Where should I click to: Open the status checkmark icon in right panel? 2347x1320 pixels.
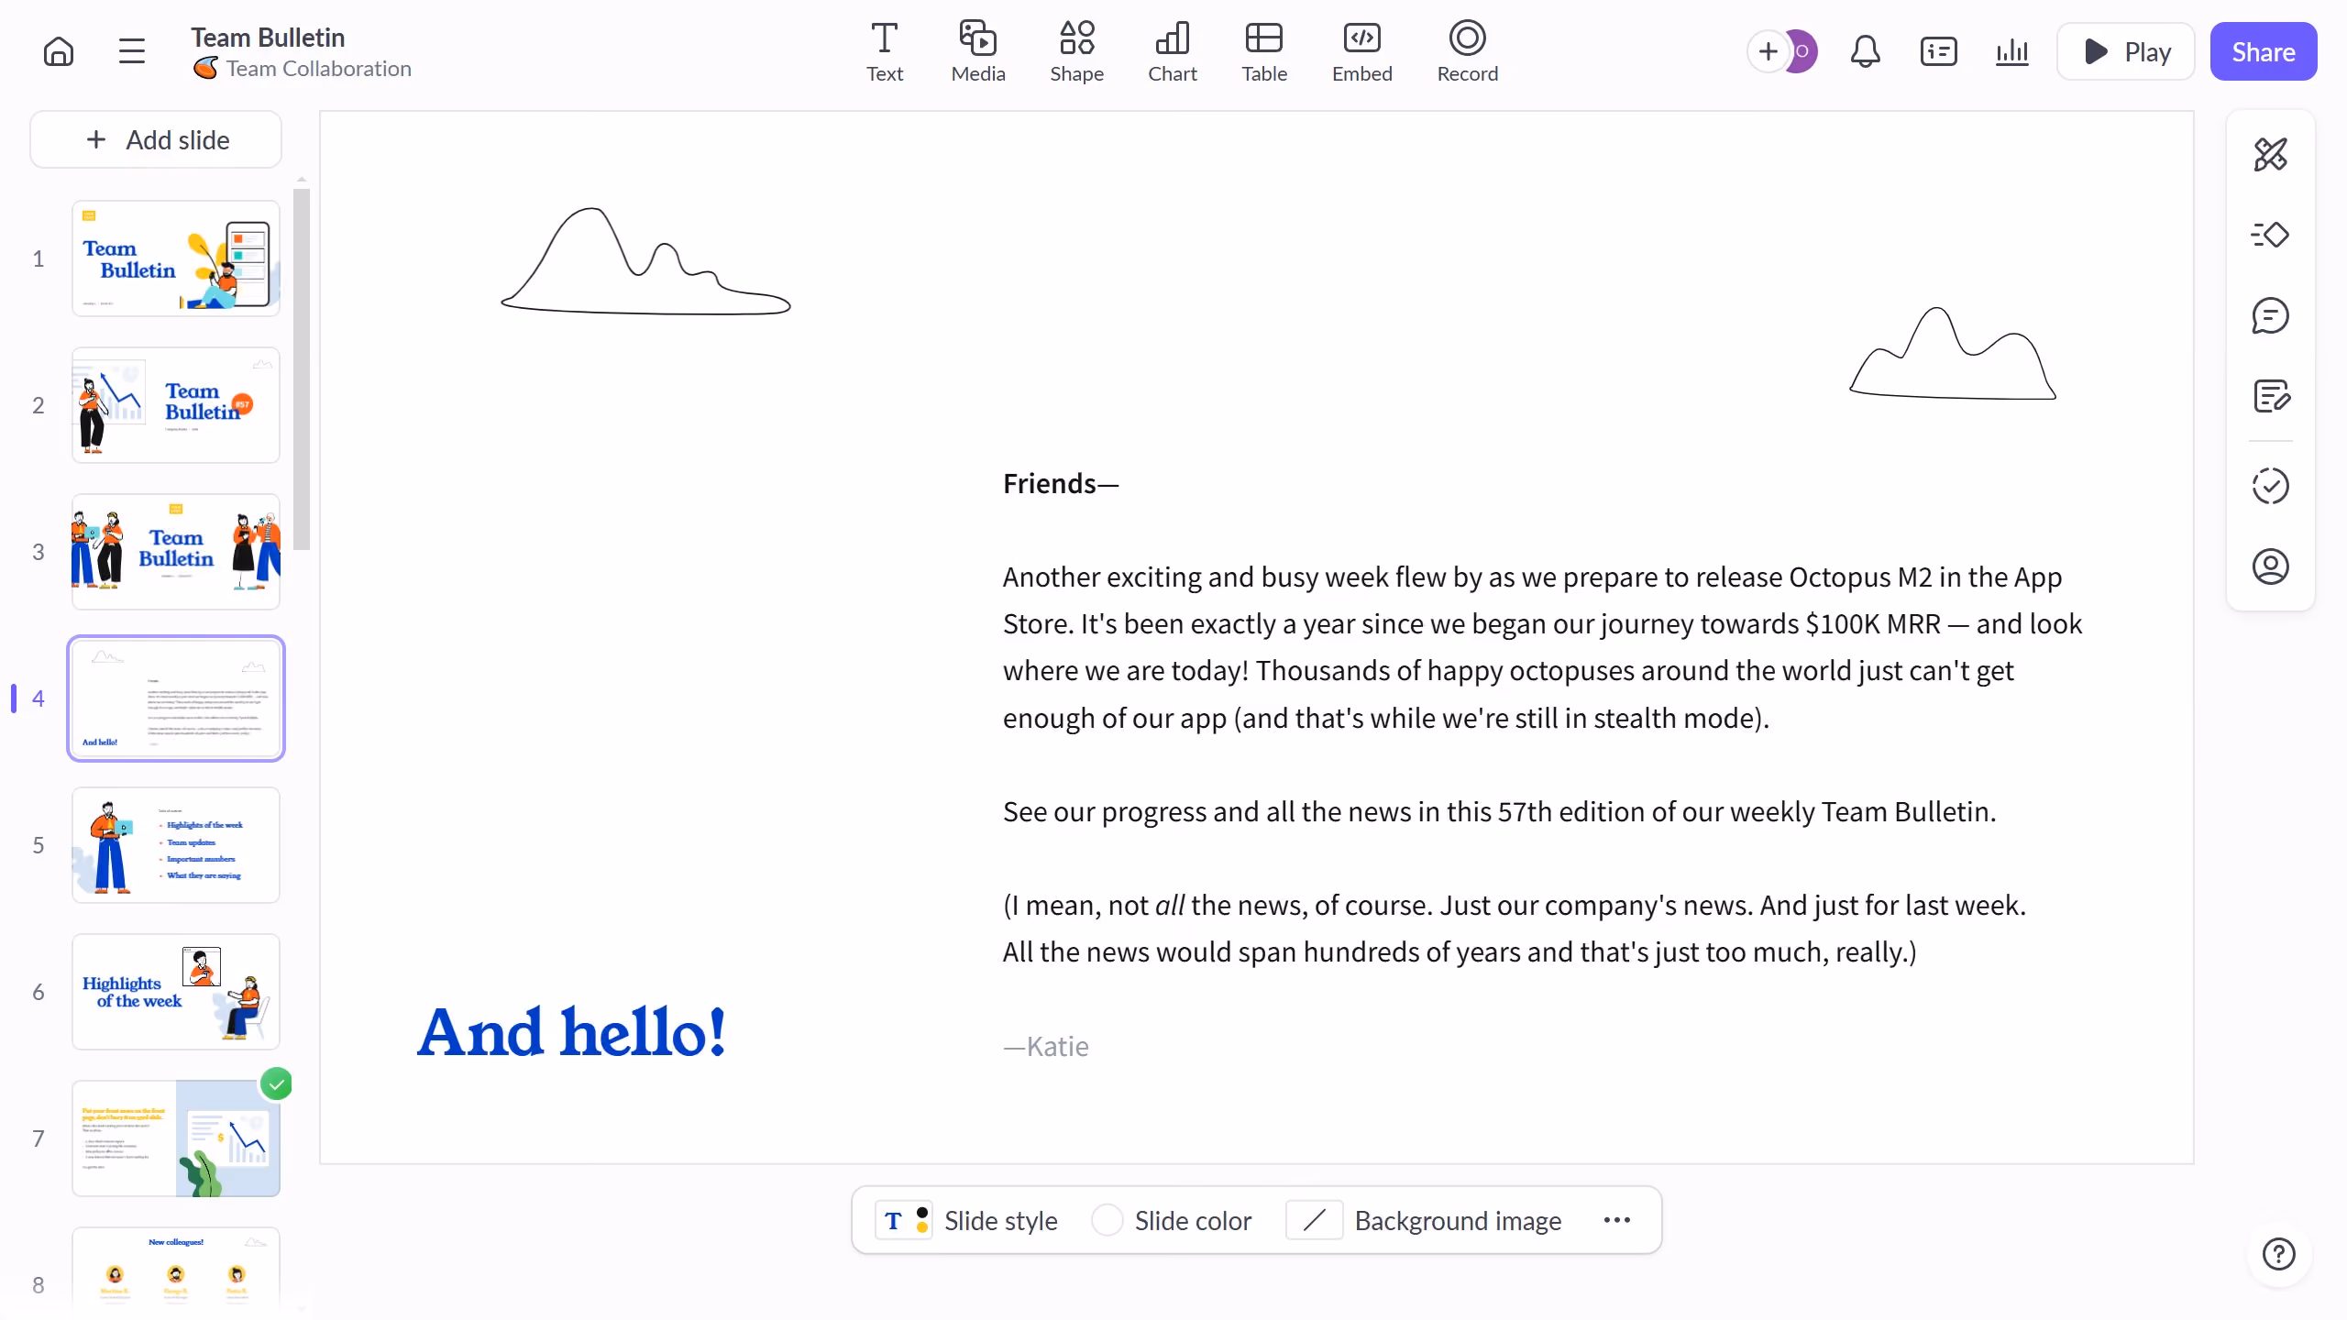click(x=2270, y=486)
